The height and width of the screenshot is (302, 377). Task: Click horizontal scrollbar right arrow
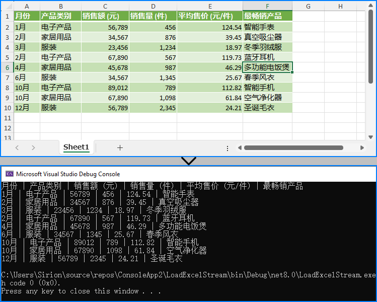click(x=362, y=147)
